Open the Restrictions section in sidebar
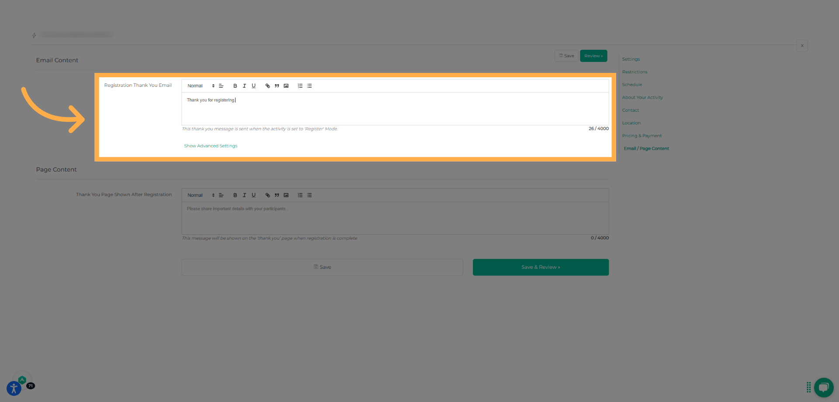The height and width of the screenshot is (402, 839). pos(634,72)
